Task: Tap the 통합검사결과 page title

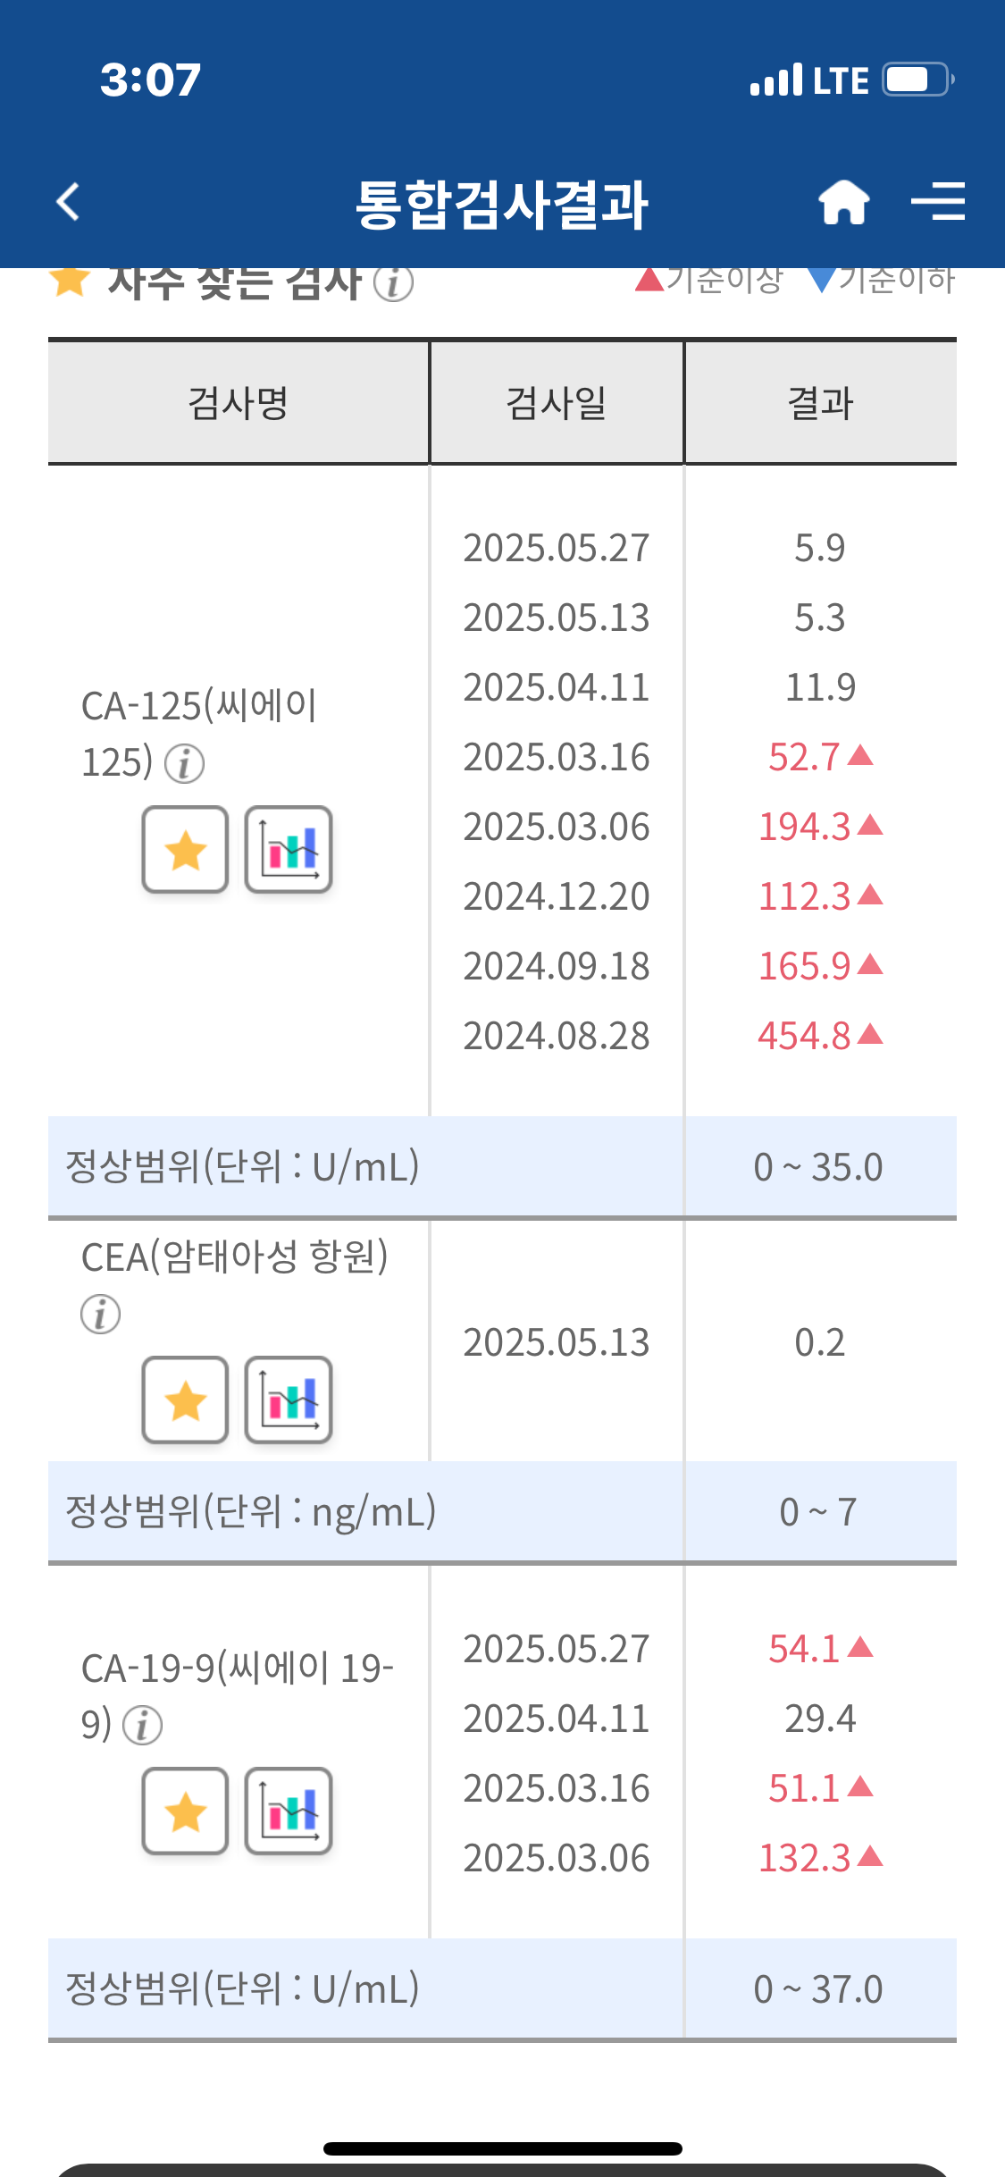Action: pyautogui.click(x=502, y=205)
